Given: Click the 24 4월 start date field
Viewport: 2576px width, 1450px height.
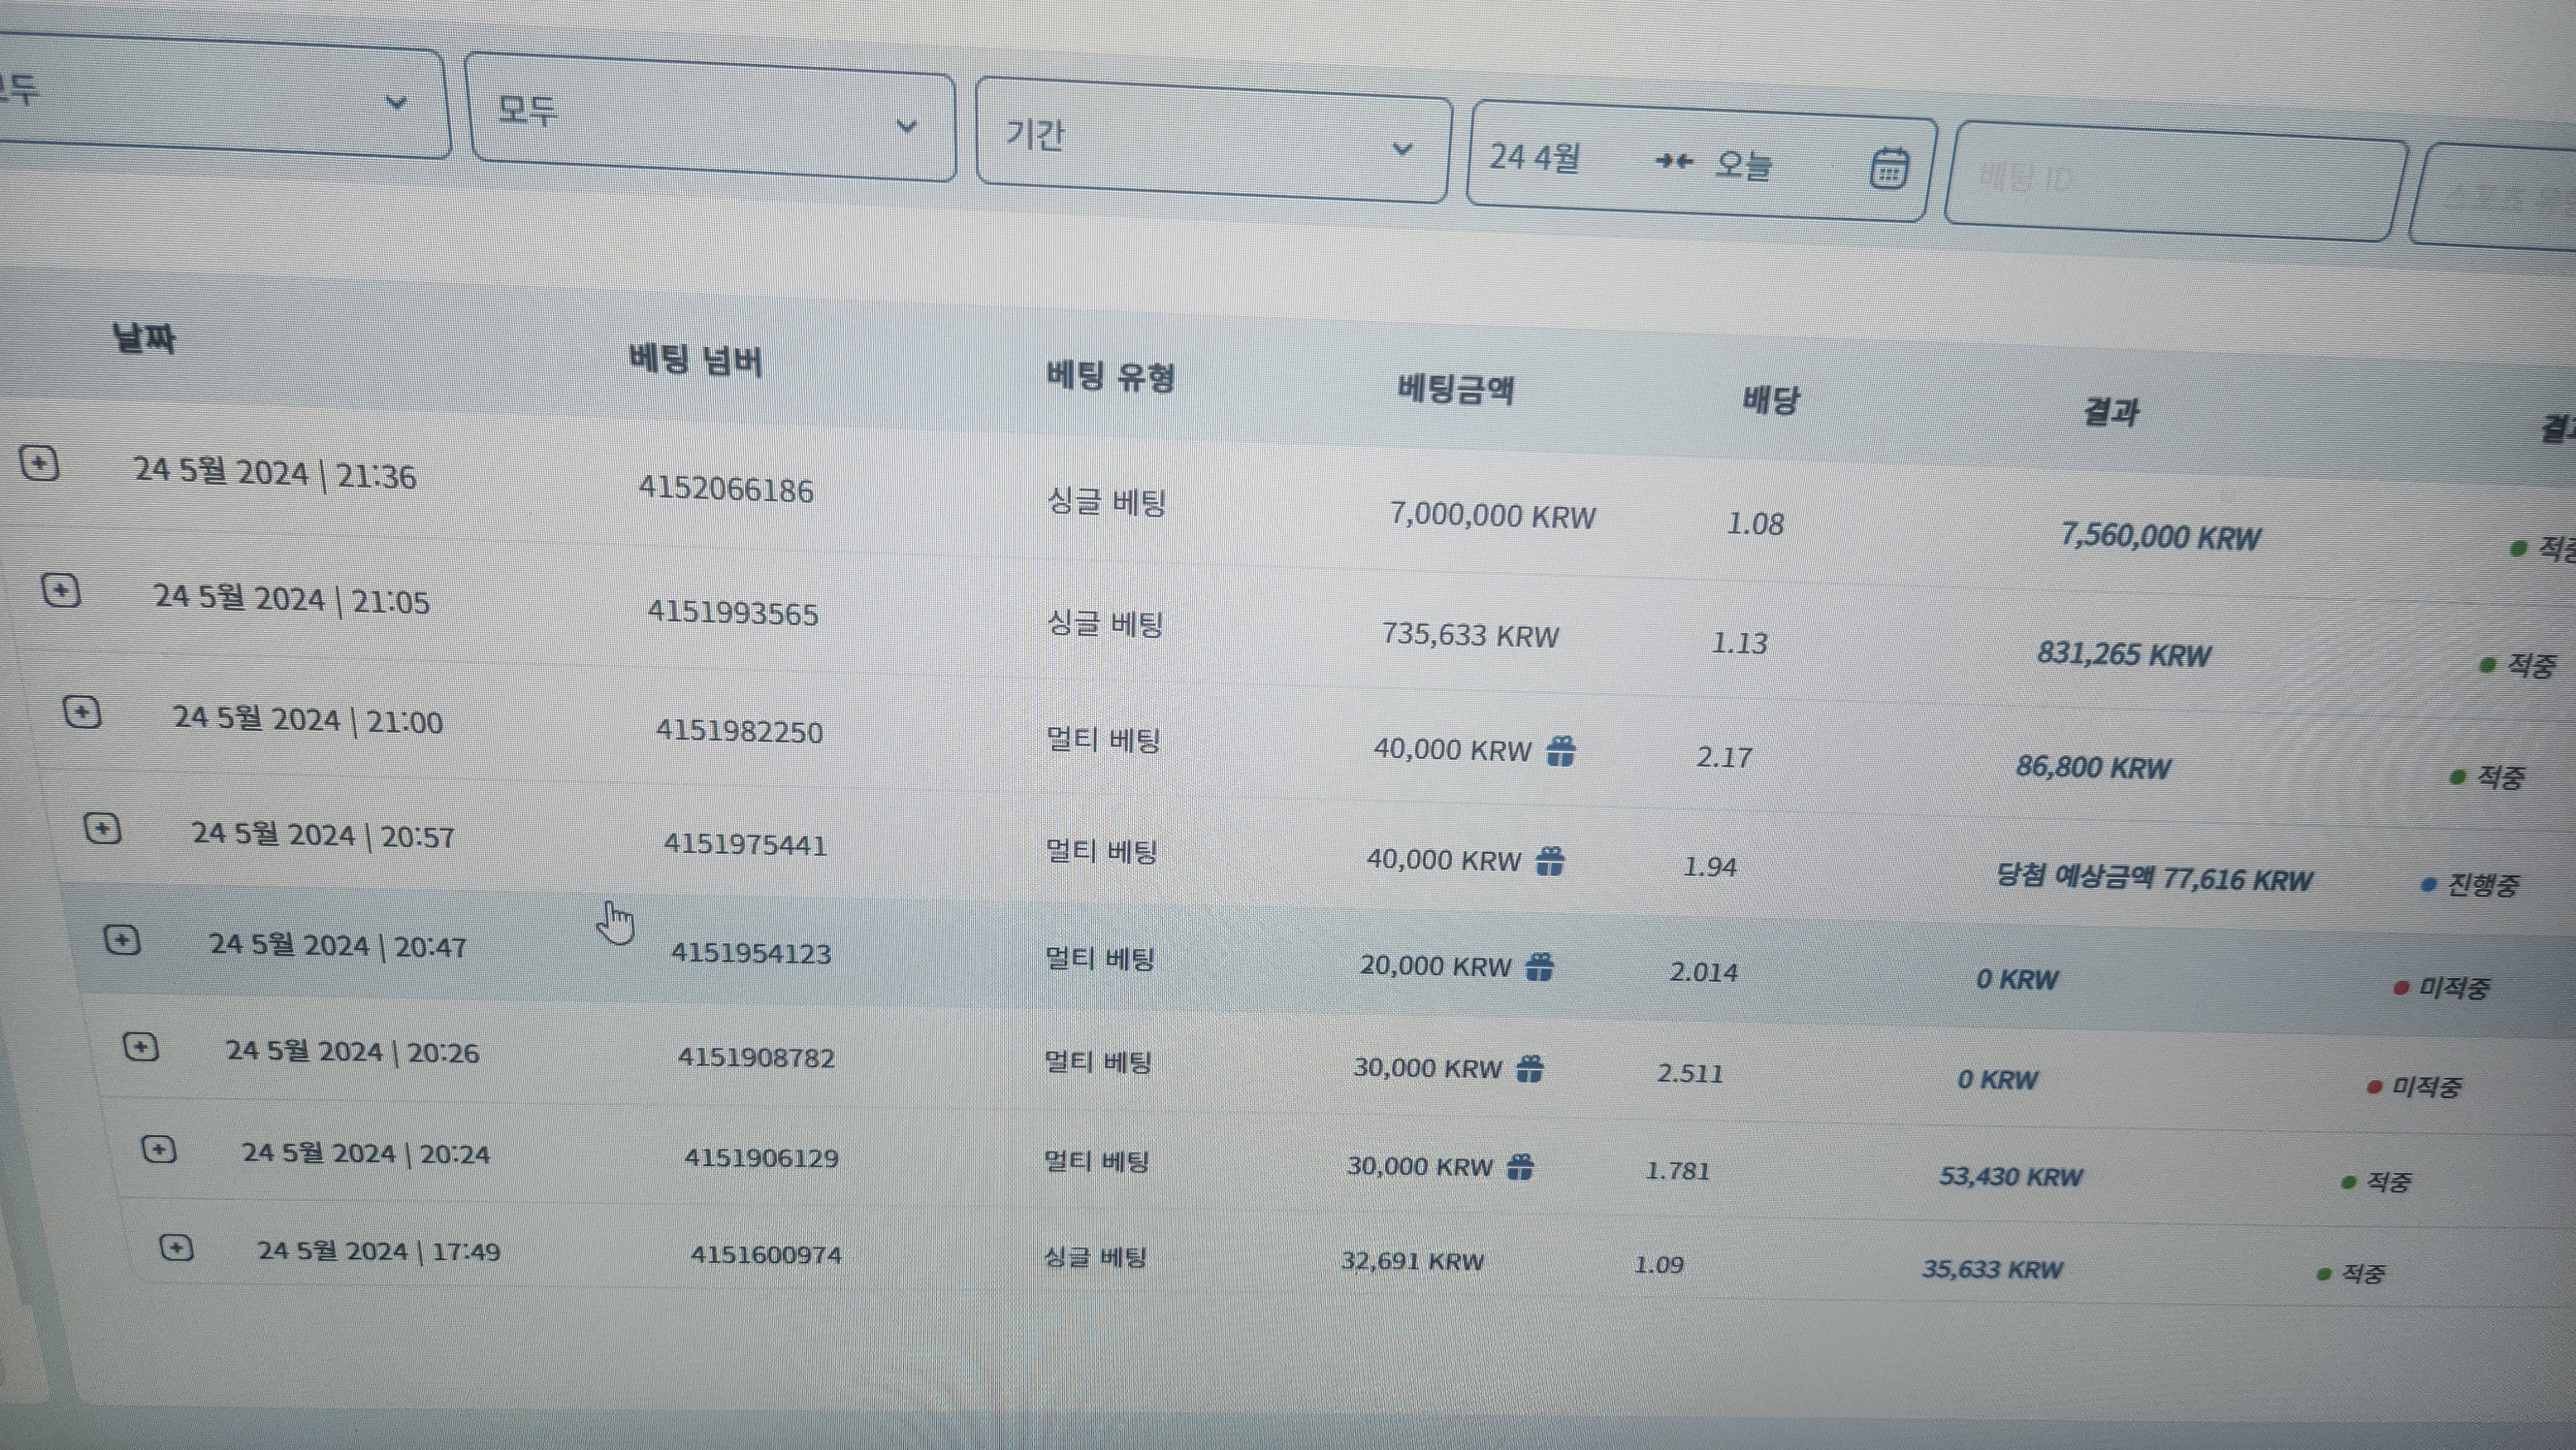Looking at the screenshot, I should pyautogui.click(x=1536, y=157).
